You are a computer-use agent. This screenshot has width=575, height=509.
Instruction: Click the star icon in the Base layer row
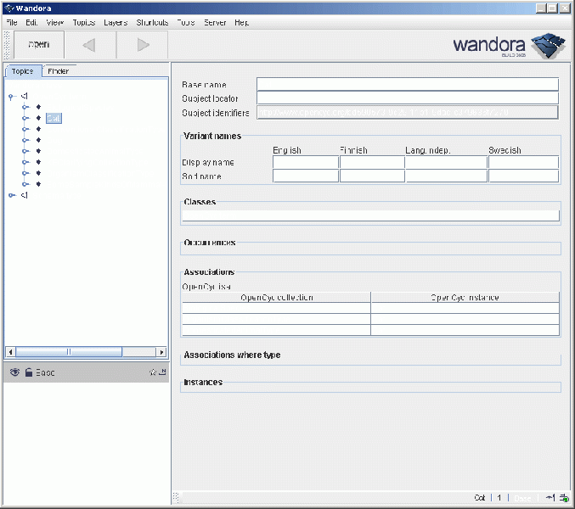(153, 372)
